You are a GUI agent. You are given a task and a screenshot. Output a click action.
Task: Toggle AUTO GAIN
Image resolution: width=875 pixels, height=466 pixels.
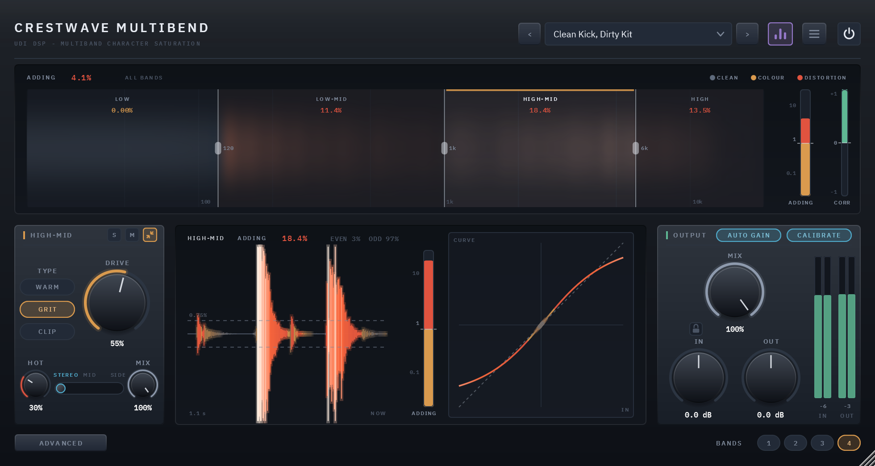point(749,235)
